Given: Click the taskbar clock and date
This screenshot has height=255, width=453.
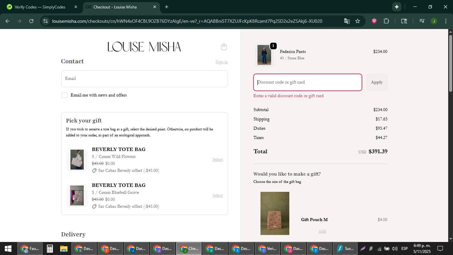Looking at the screenshot, I should tap(422, 249).
